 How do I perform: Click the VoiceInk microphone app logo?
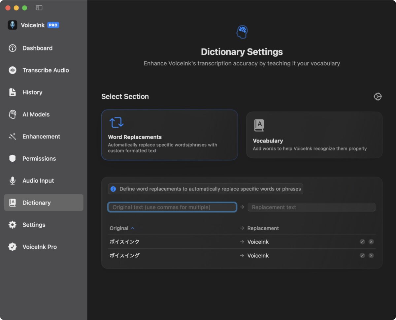tap(13, 25)
